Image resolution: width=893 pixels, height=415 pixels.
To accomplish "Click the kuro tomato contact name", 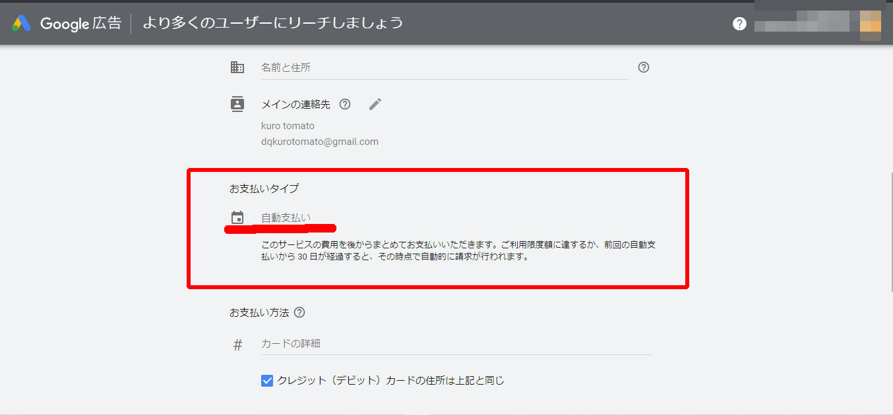I will 288,126.
